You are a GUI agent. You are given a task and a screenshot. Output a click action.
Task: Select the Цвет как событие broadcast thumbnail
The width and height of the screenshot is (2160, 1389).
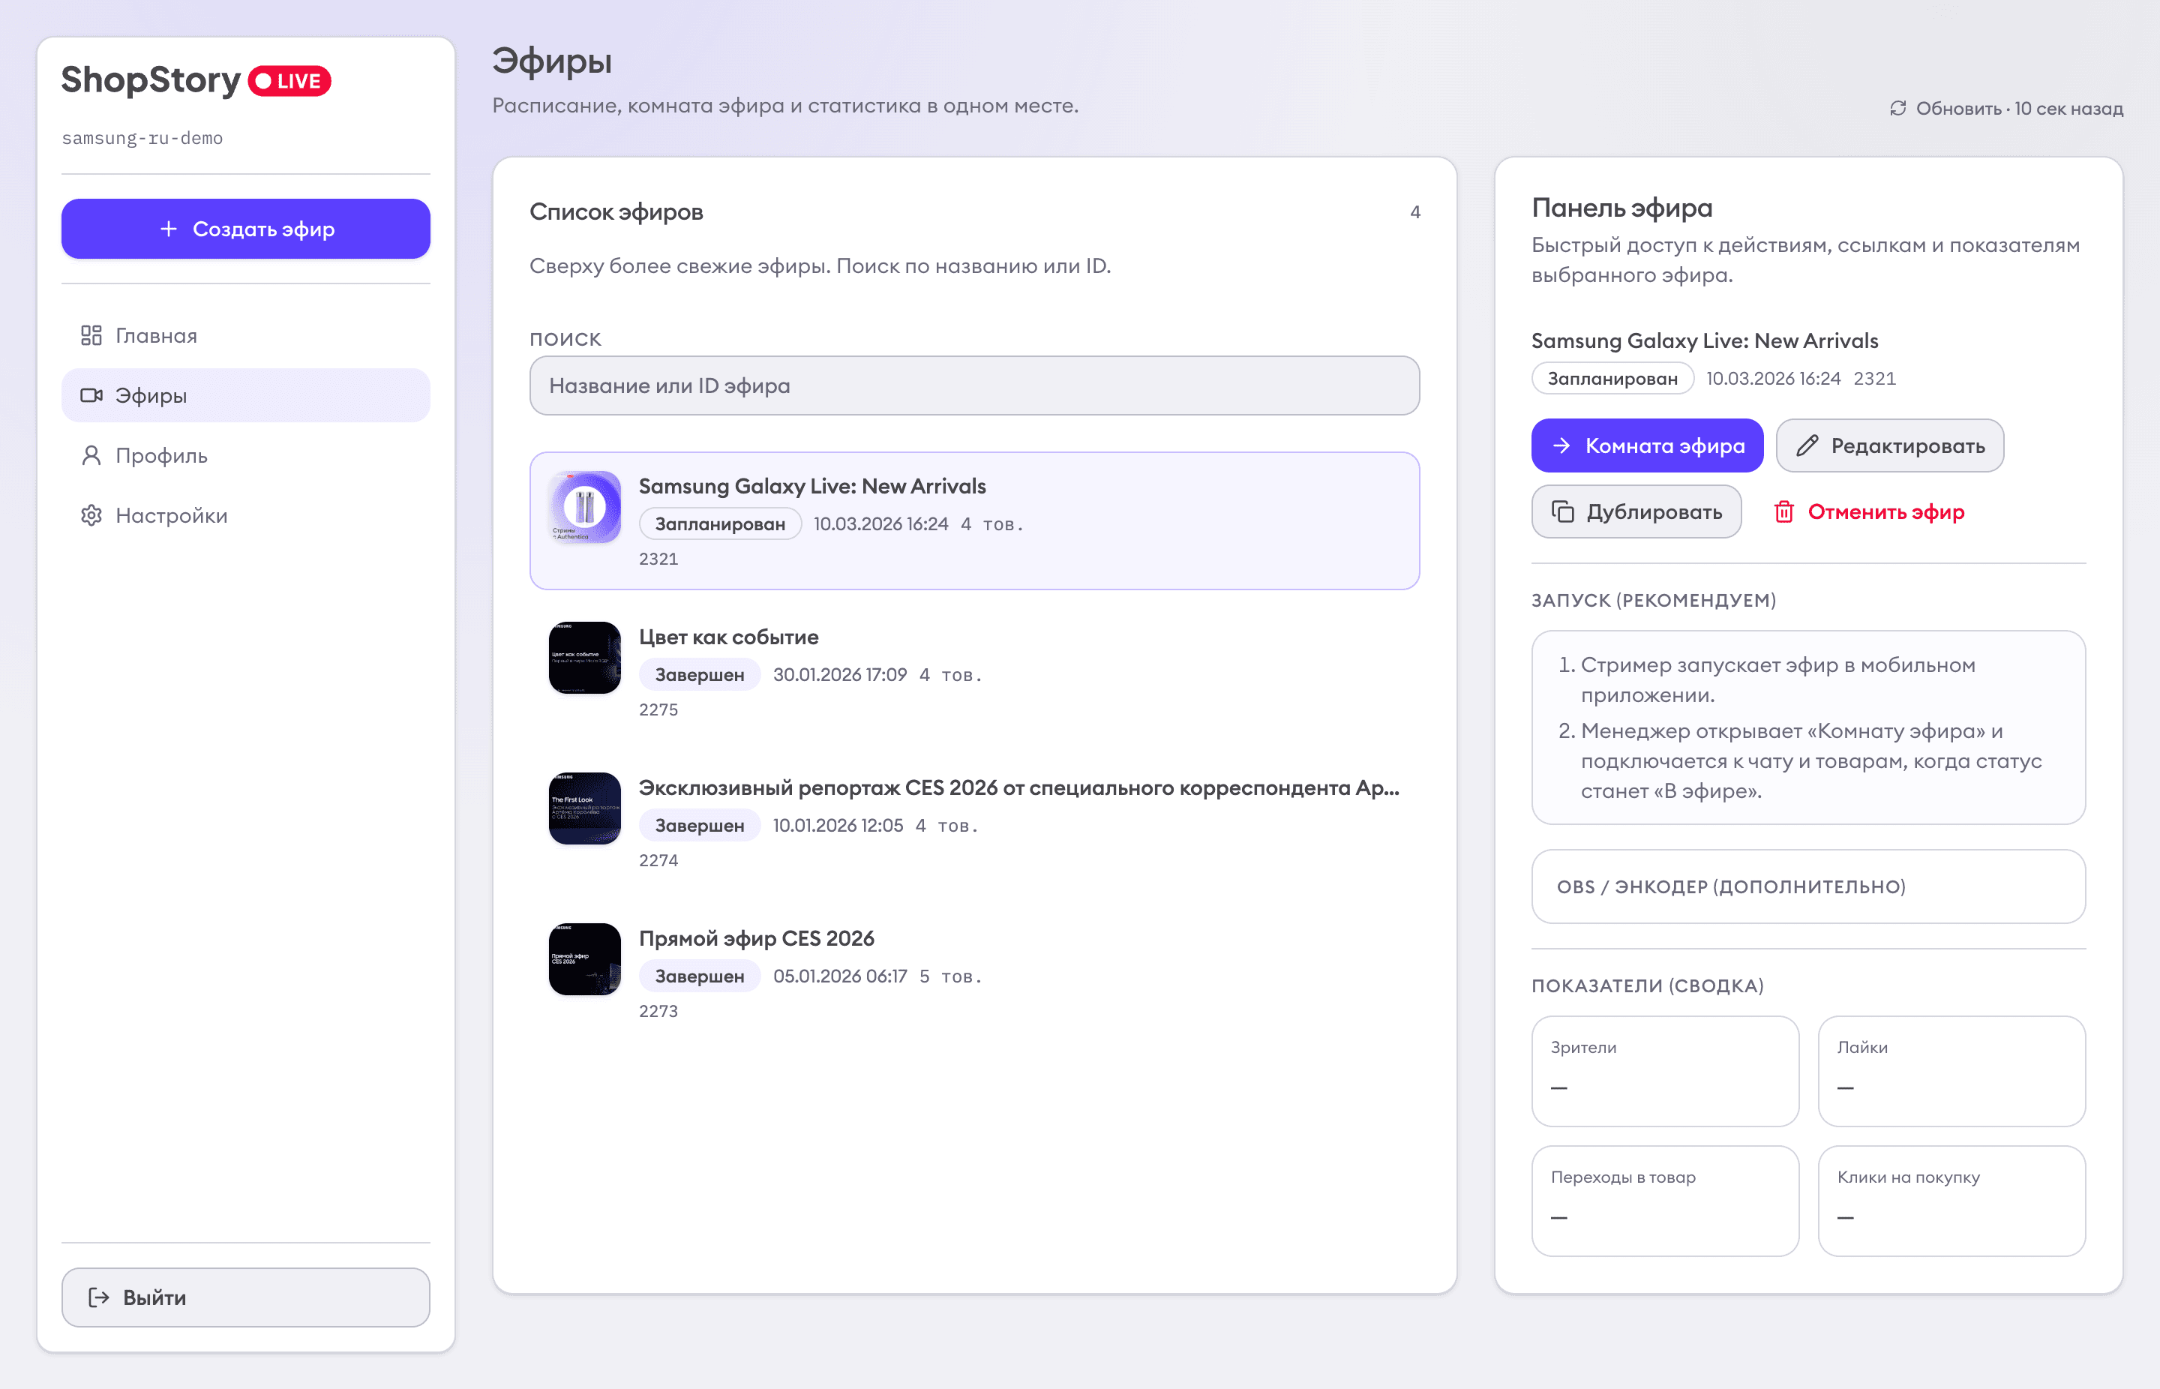584,658
